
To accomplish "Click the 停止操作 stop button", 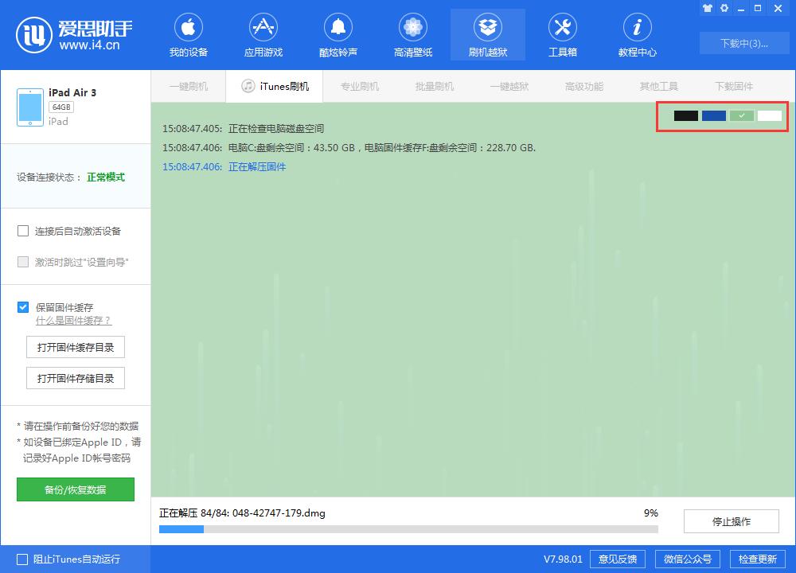I will tap(731, 521).
